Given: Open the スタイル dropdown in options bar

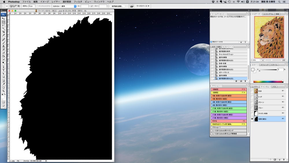Looking at the screenshot, I should [x=69, y=6].
